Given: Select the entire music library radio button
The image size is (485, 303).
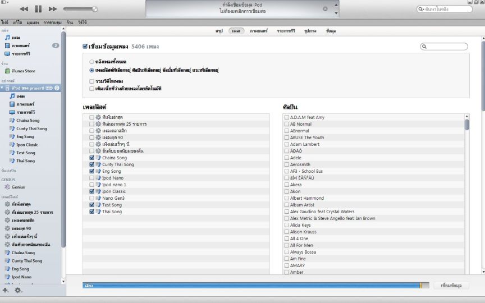Looking at the screenshot, I should (91, 62).
